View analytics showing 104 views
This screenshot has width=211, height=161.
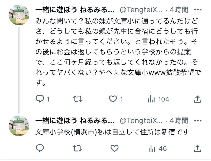159,99
